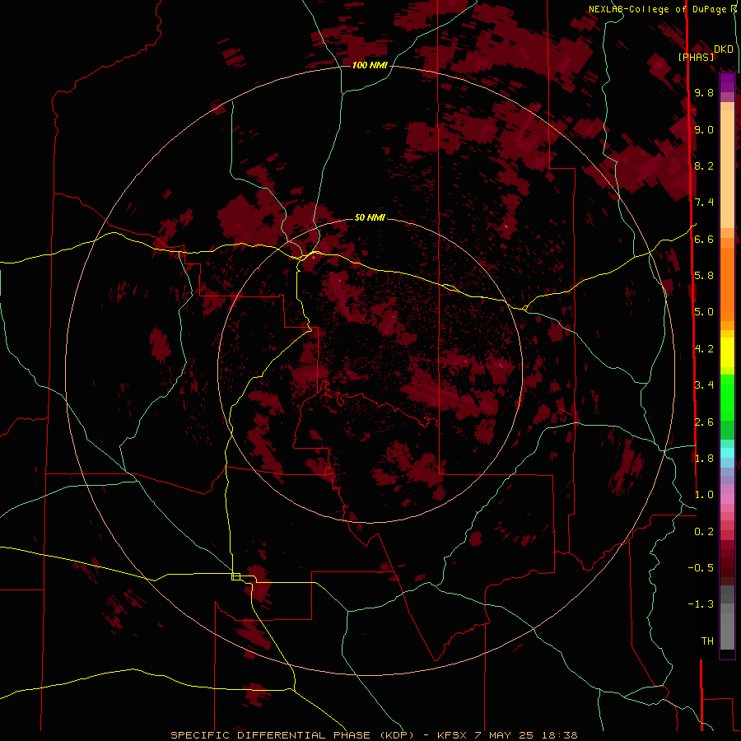Click the purple swatch atop the color bar
Screen dimensions: 741x741
727,82
